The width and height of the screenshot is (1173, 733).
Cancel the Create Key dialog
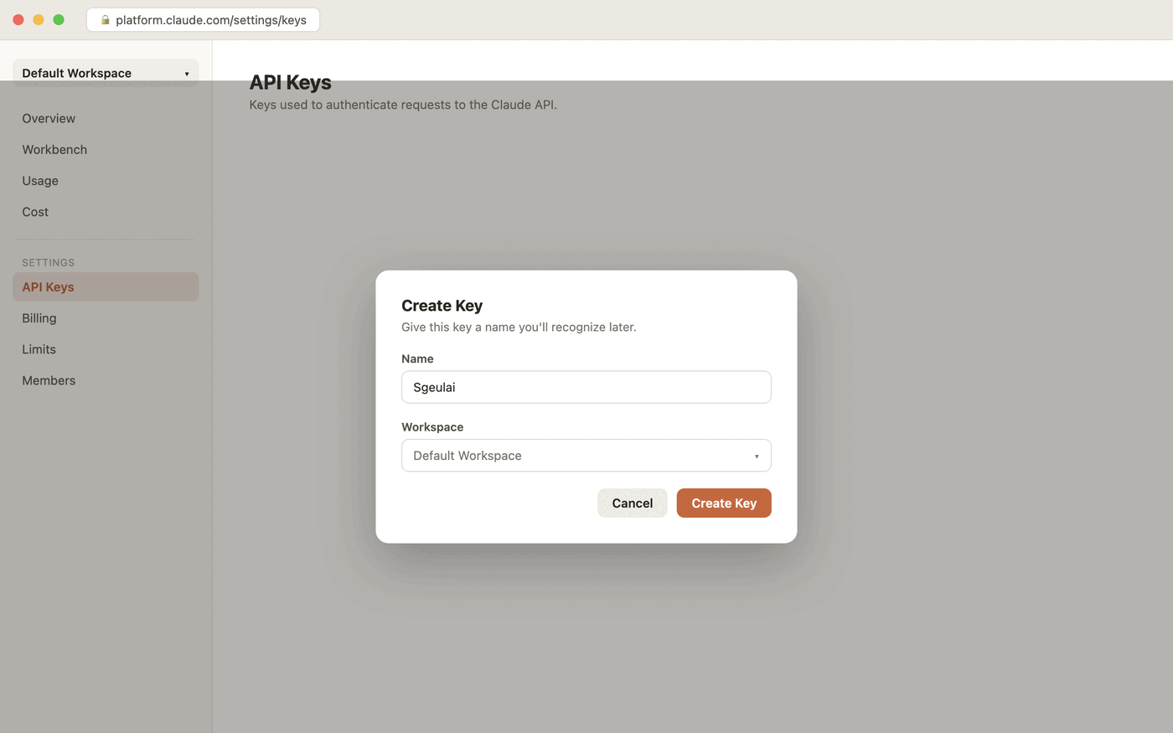pyautogui.click(x=633, y=503)
